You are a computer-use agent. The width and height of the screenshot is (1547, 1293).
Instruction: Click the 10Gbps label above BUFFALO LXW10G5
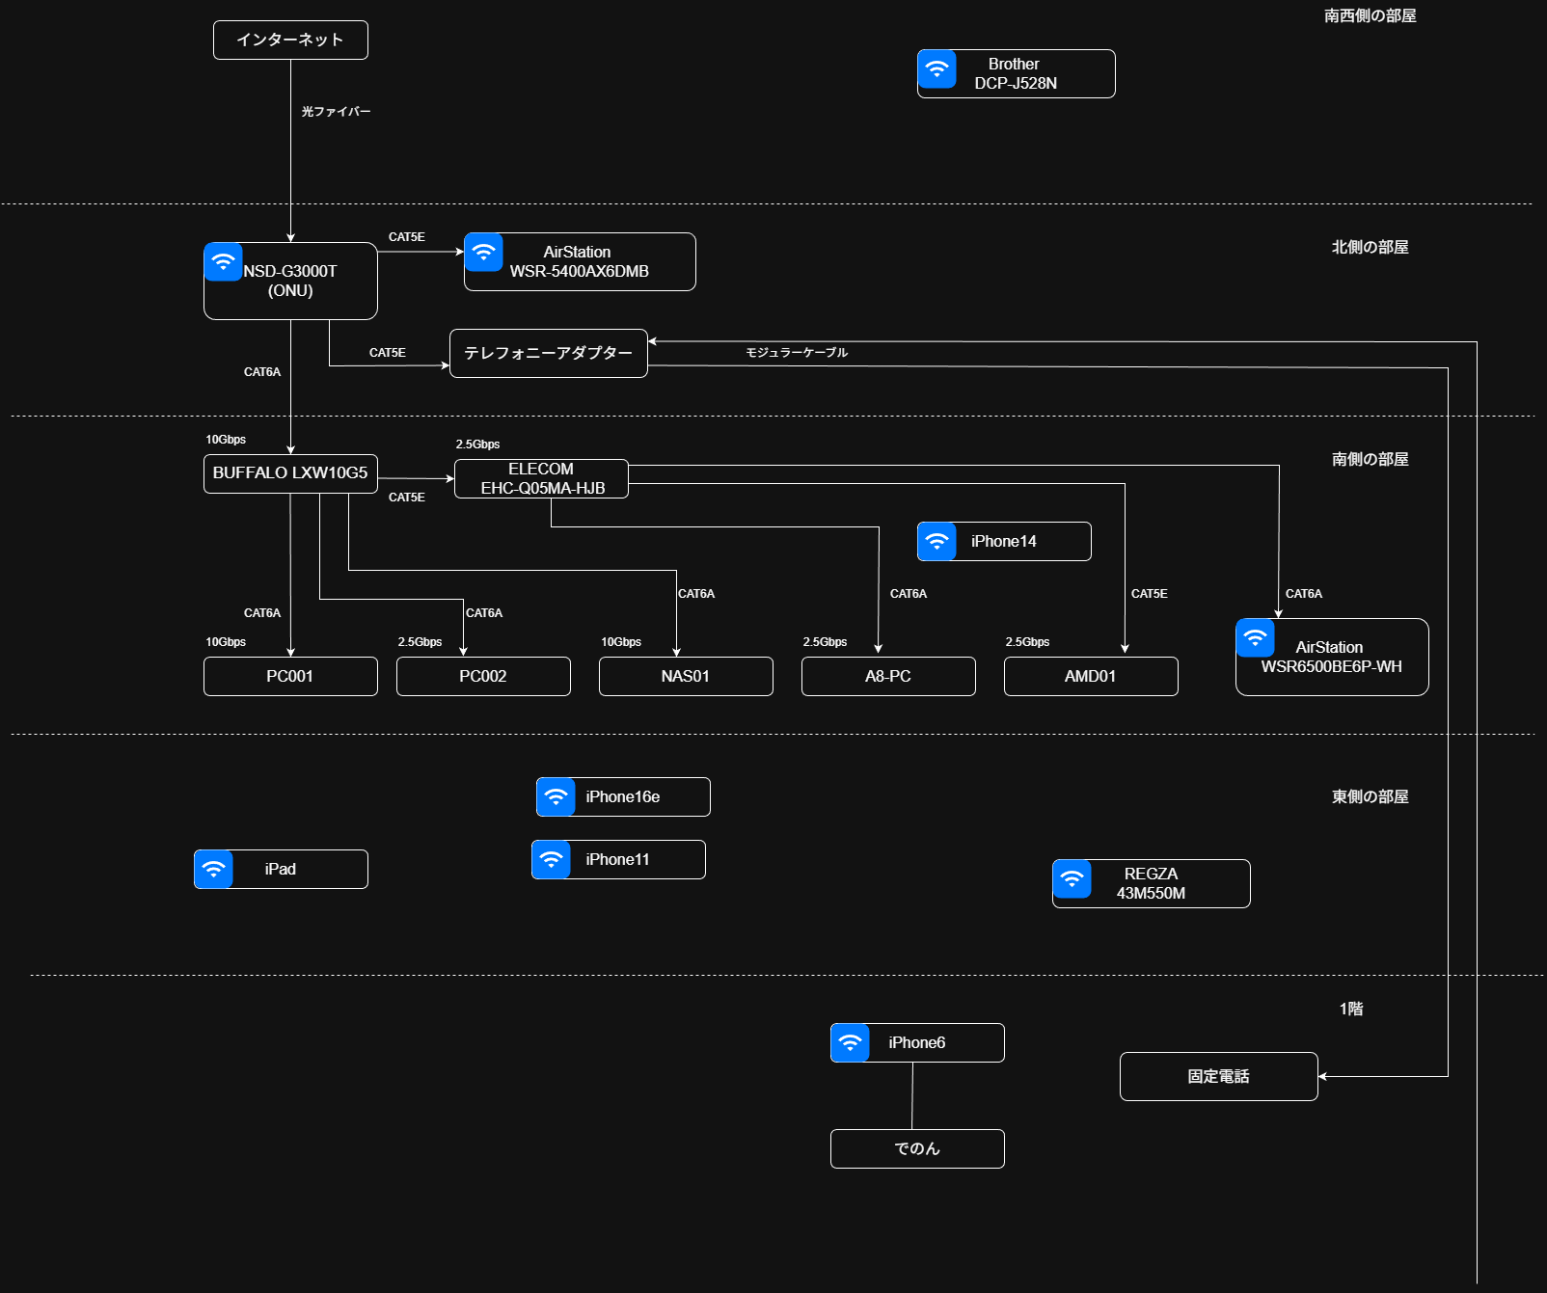[x=226, y=440]
